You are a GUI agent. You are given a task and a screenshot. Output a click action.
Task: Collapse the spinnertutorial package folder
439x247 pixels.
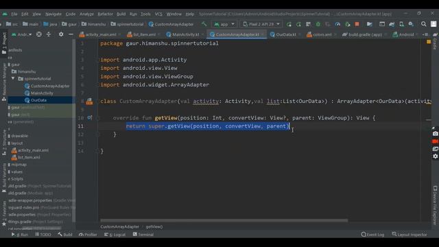point(13,79)
